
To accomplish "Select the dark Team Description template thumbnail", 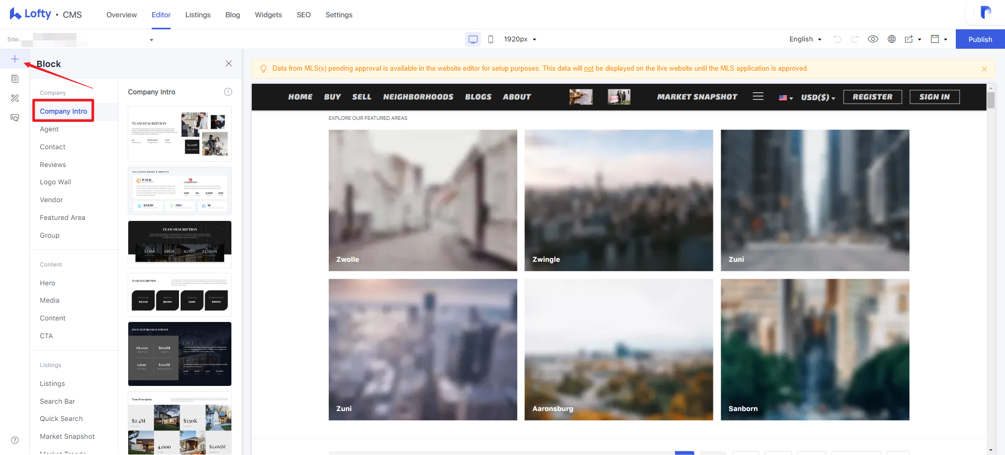I will [x=180, y=244].
